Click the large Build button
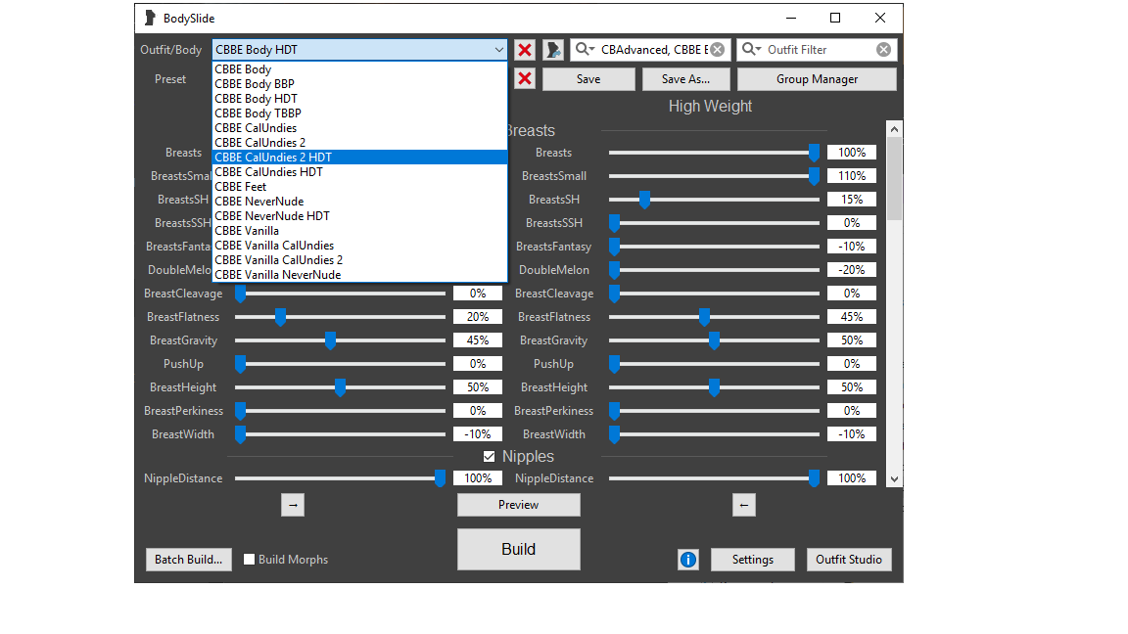 point(519,549)
